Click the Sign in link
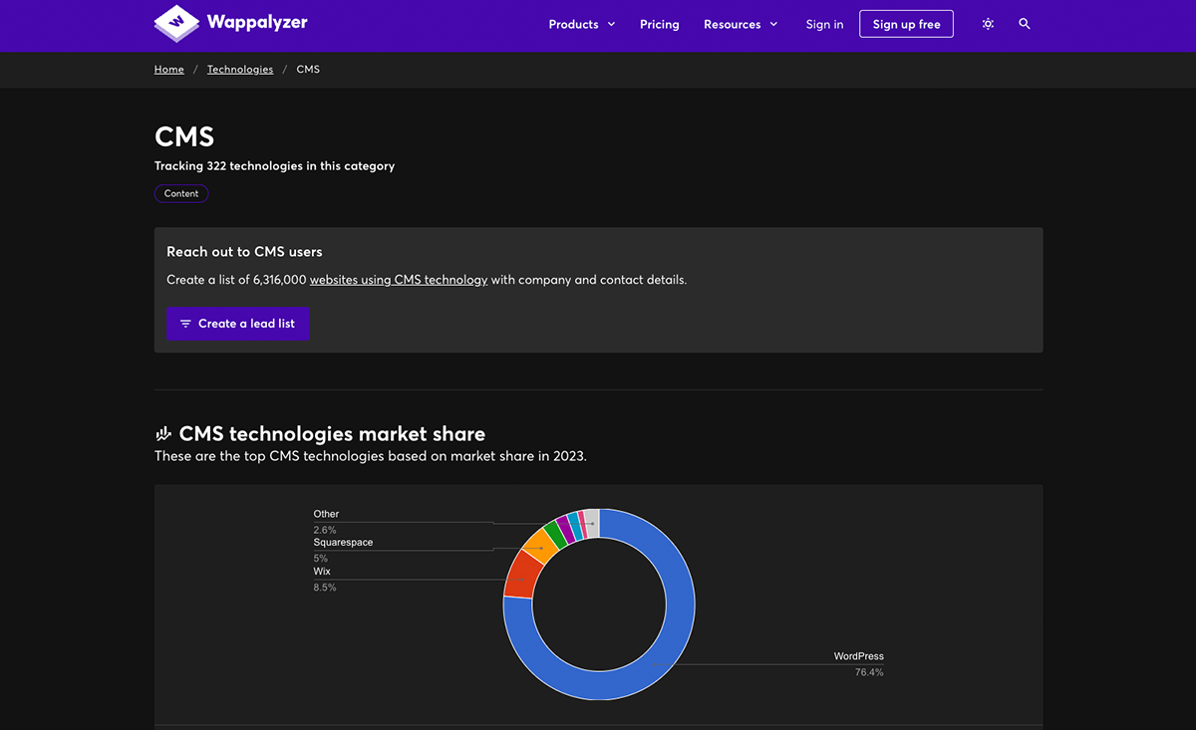 [x=824, y=24]
